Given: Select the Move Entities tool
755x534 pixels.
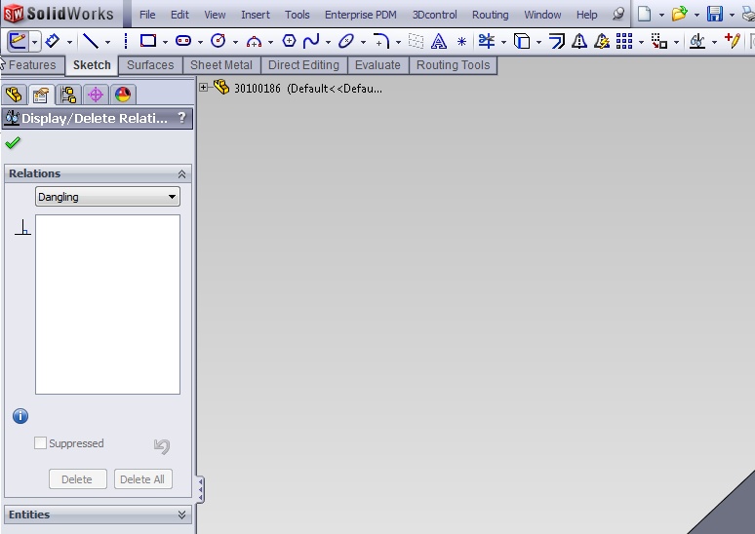Looking at the screenshot, I should click(659, 41).
